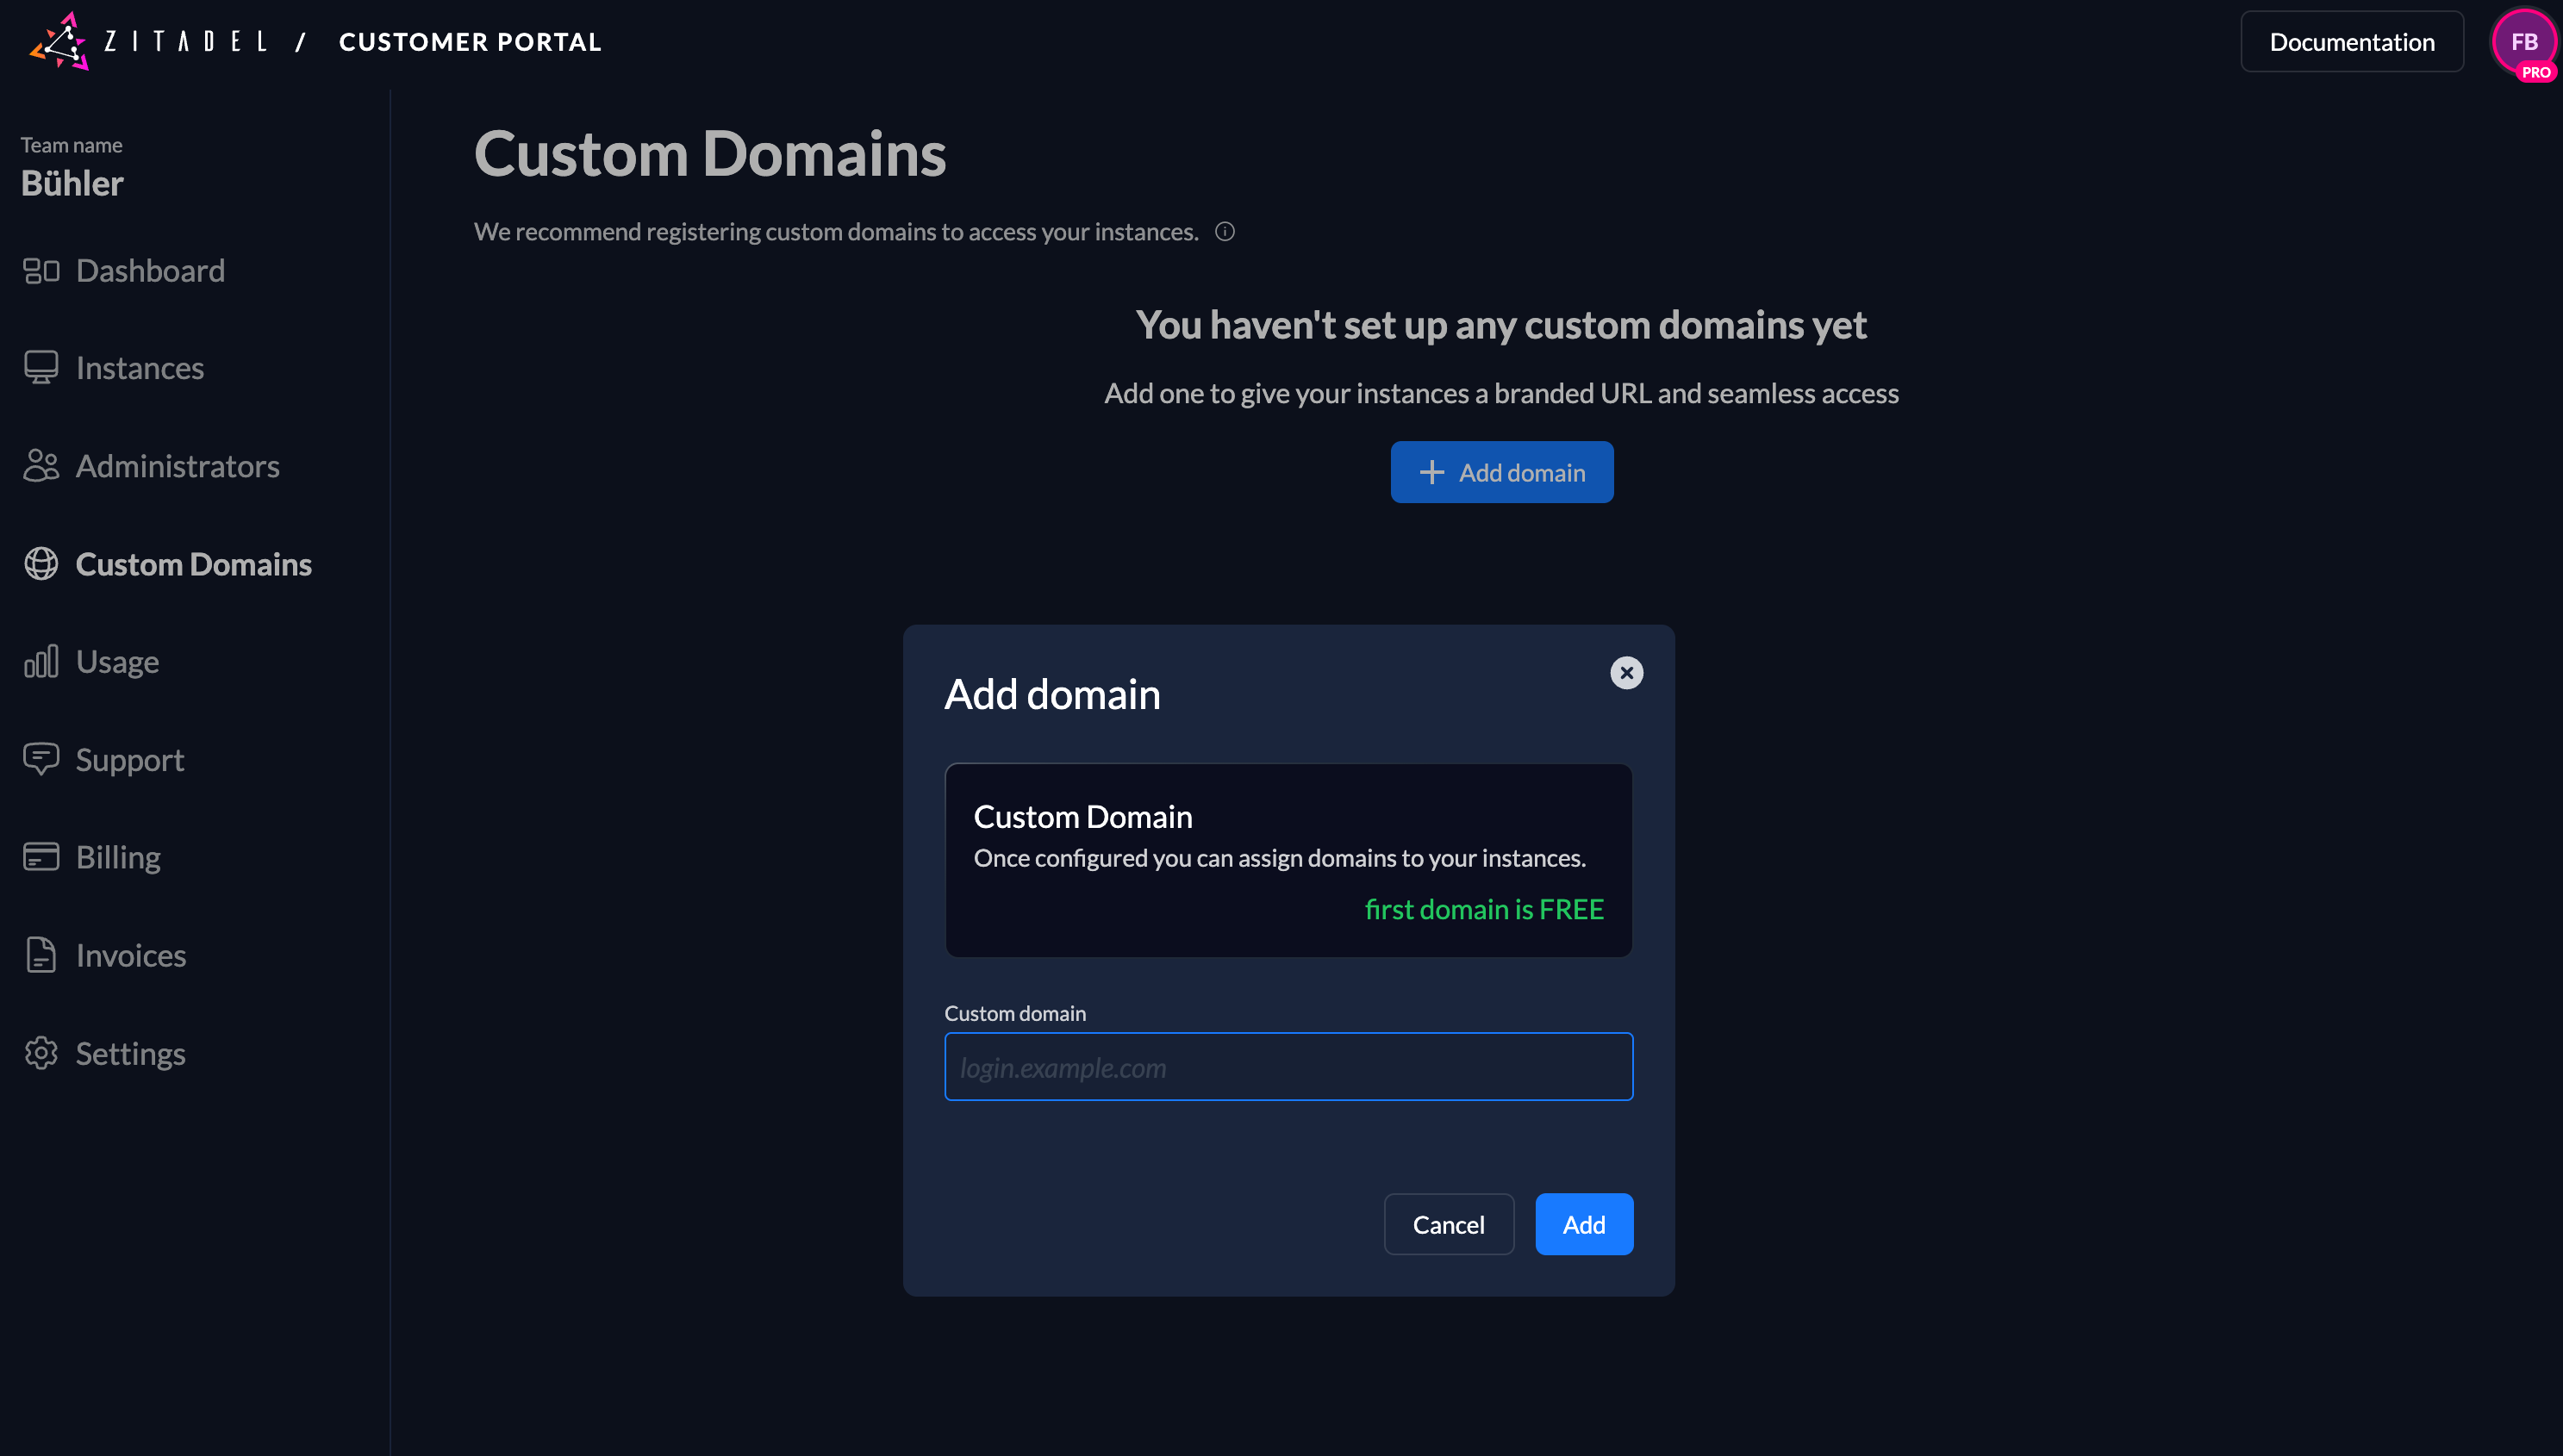
Task: Click the Administrators people icon
Action: tap(41, 465)
